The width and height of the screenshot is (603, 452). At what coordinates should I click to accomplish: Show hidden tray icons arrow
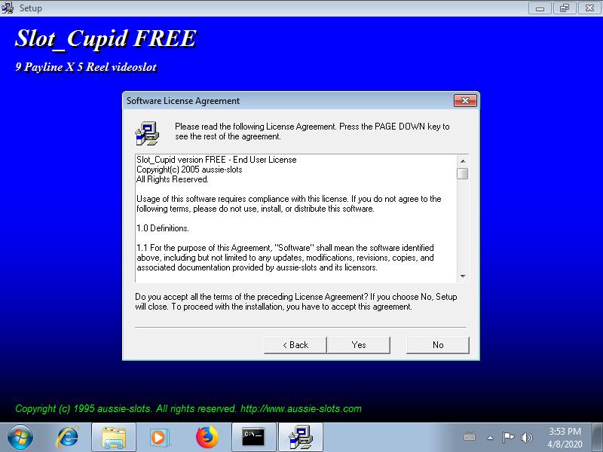[490, 438]
